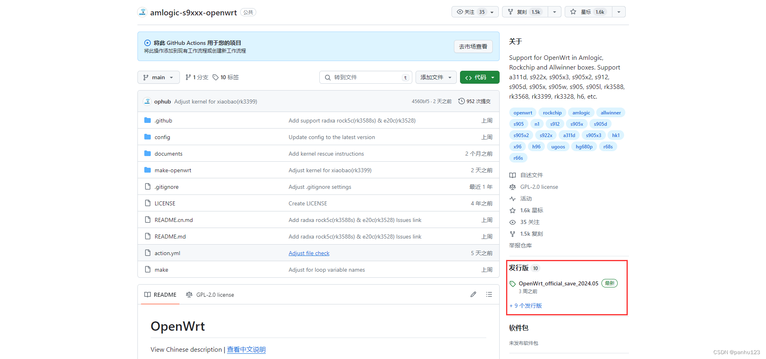Image resolution: width=766 pixels, height=359 pixels.
Task: Click the 4560bf5 commit hash
Action: 420,101
